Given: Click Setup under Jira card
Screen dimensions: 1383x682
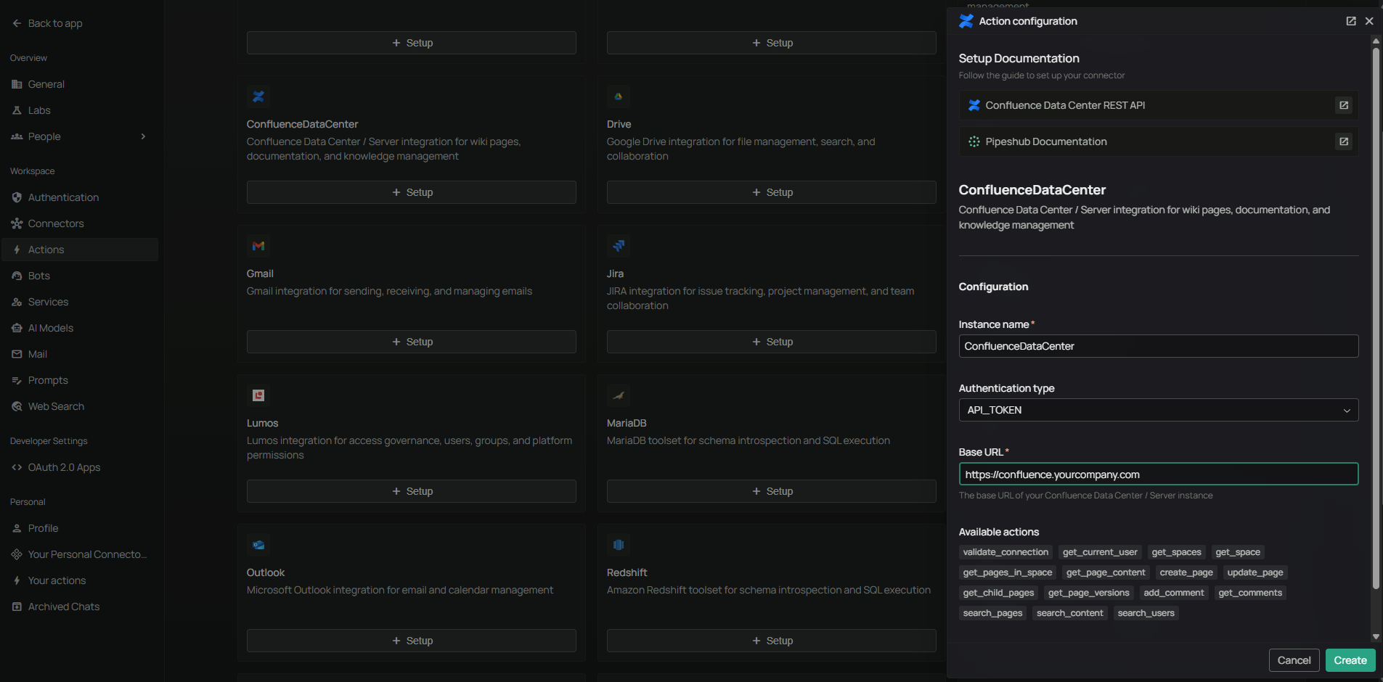Looking at the screenshot, I should click(x=772, y=342).
